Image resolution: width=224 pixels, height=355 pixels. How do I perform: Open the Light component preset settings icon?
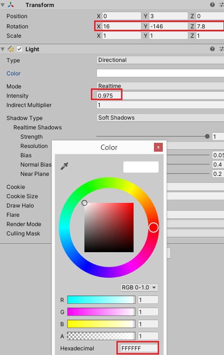222,49
